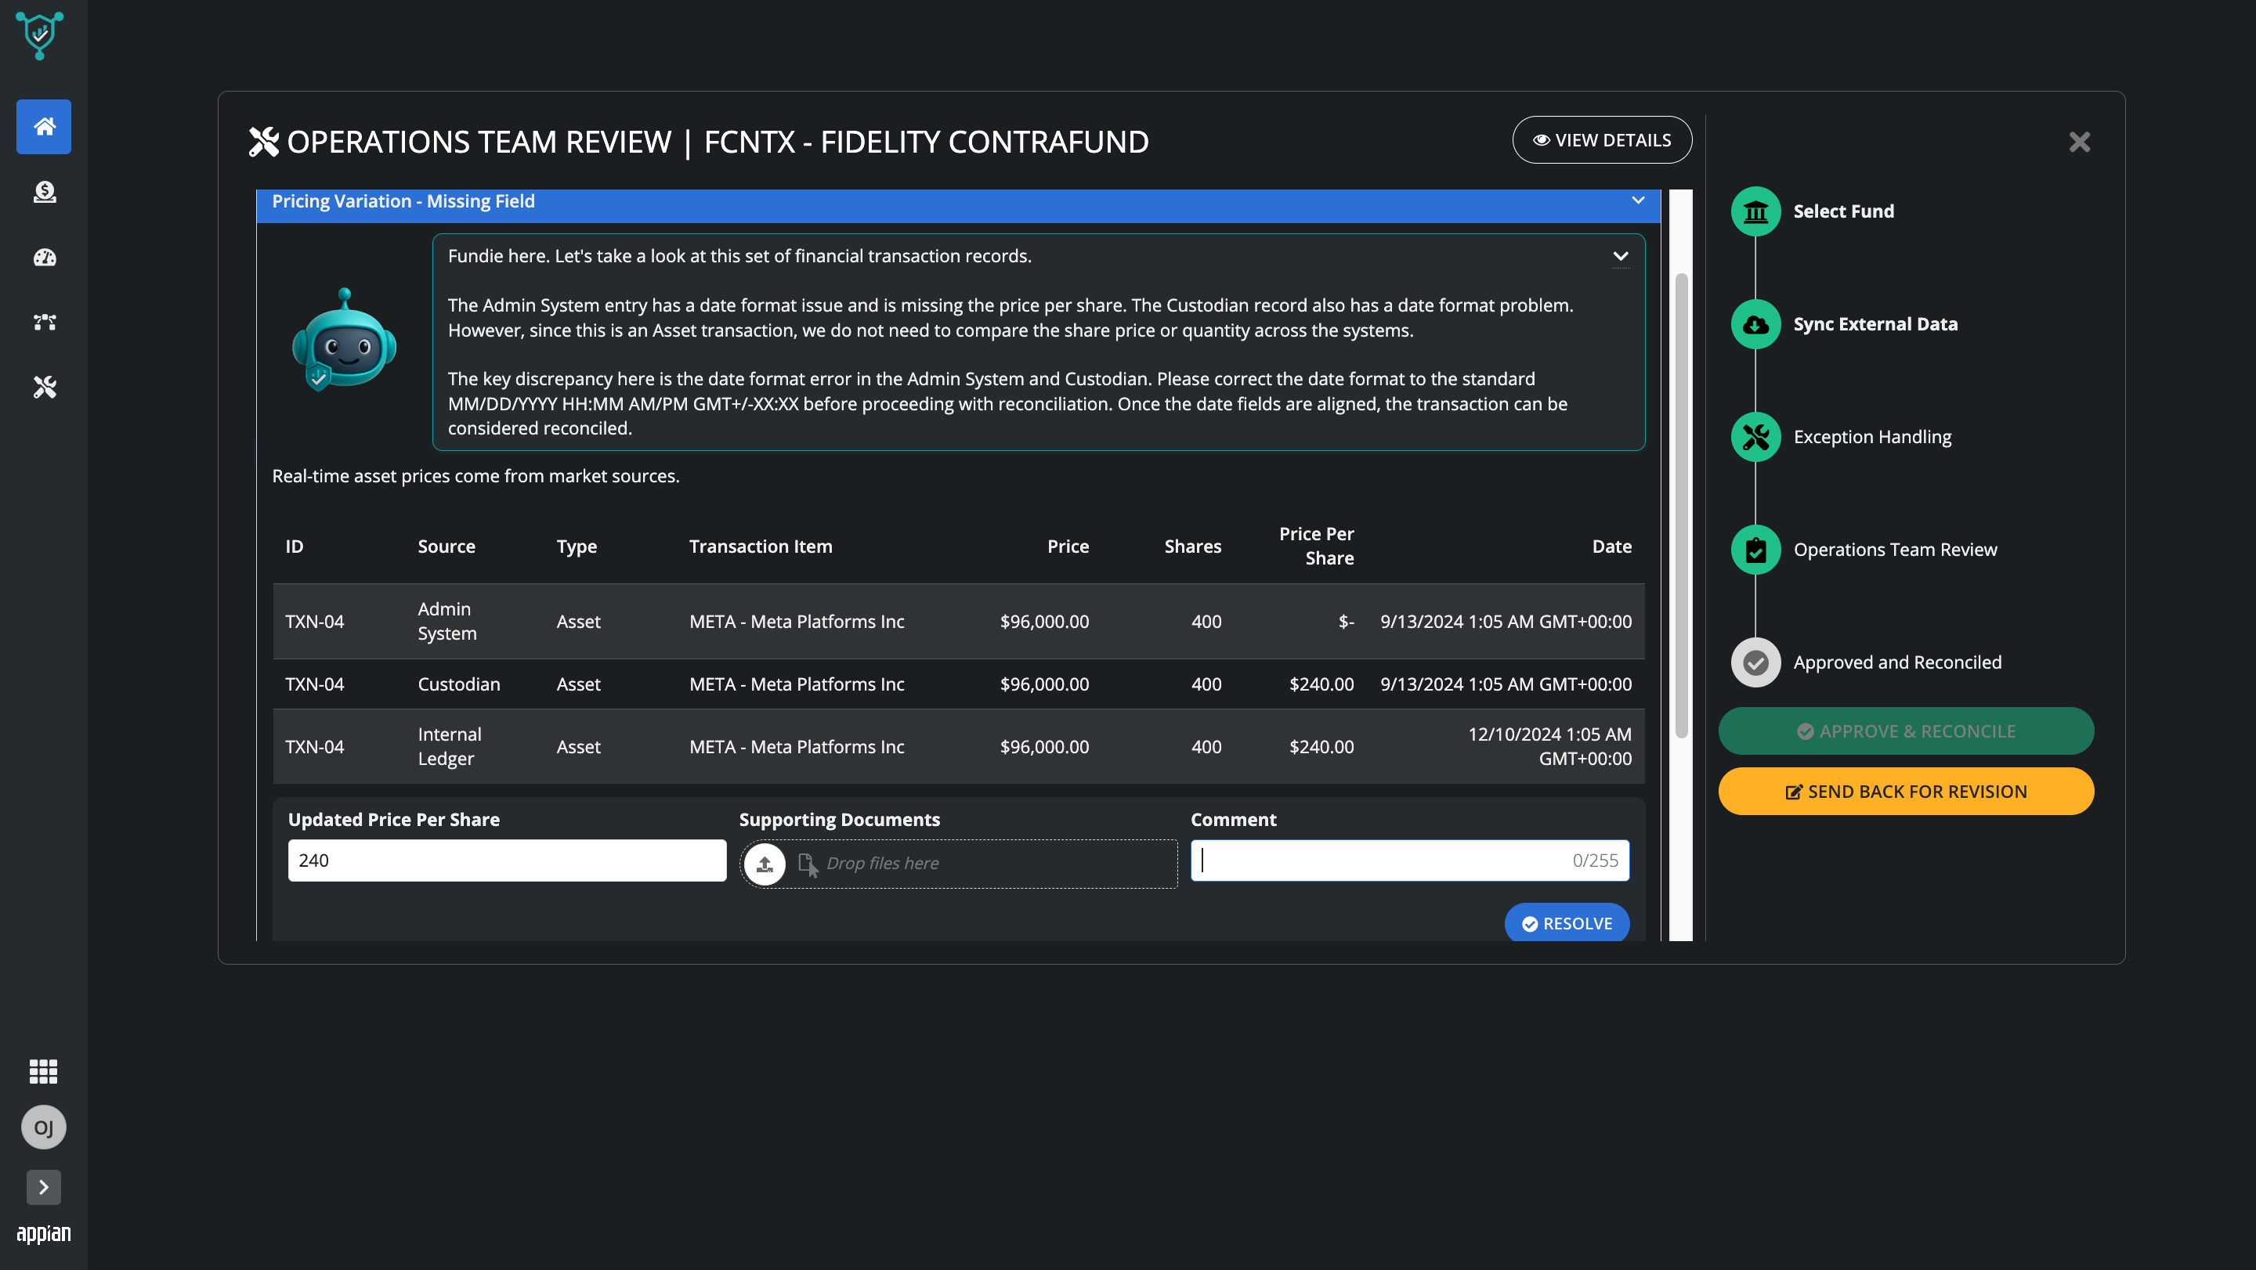Viewport: 2256px width, 1270px height.
Task: Open the workflow nodes sidebar icon
Action: [44, 322]
